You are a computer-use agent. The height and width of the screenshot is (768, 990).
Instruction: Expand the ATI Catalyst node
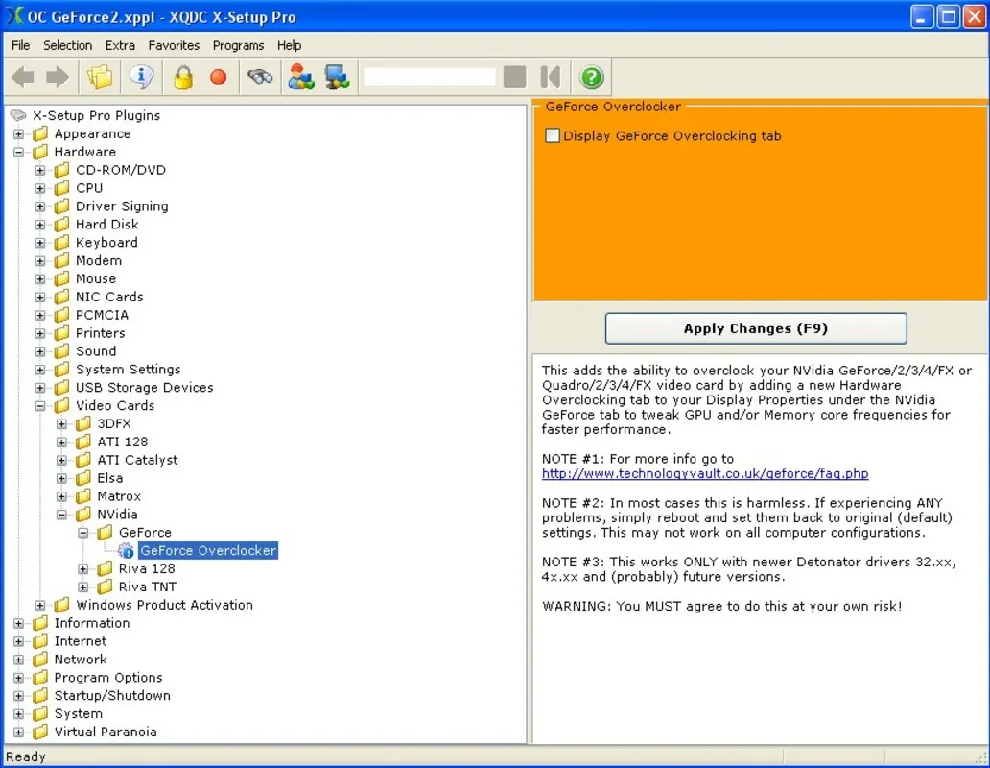[x=61, y=461]
